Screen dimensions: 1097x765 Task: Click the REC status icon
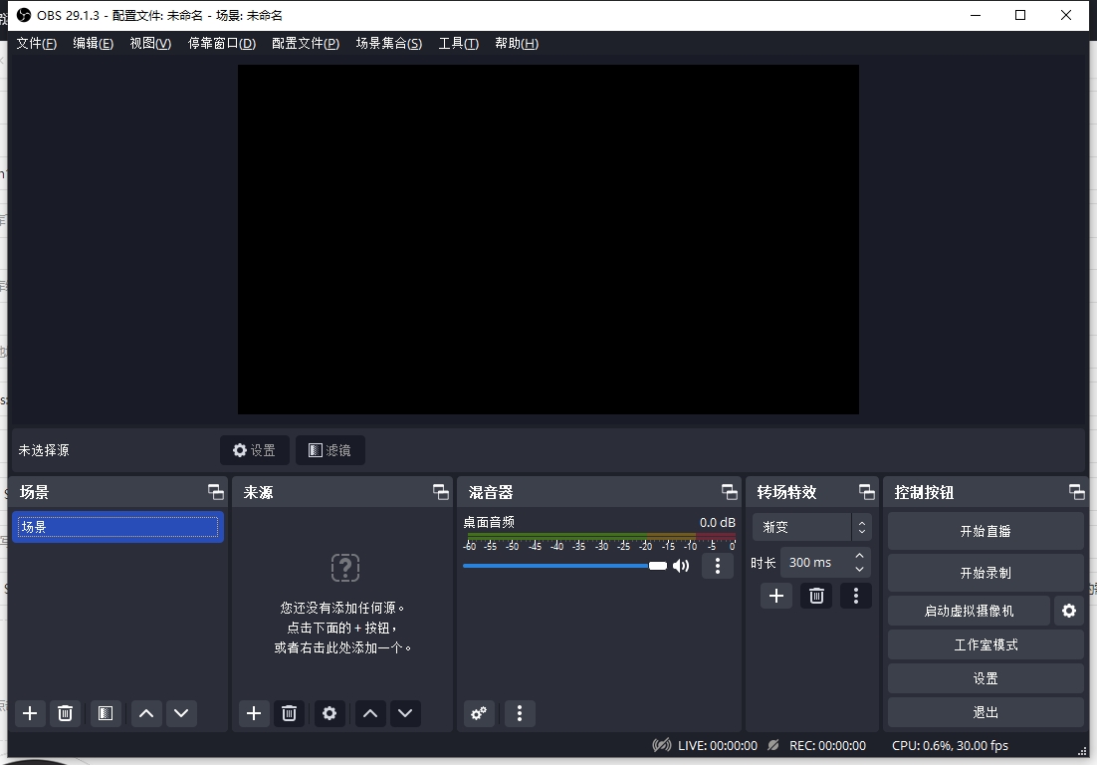(773, 745)
